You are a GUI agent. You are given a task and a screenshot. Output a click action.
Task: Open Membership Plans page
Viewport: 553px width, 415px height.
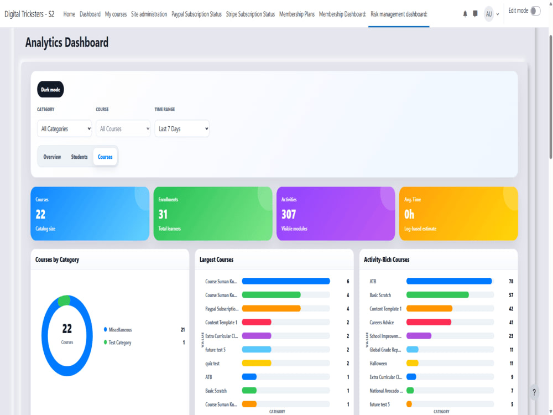[297, 14]
